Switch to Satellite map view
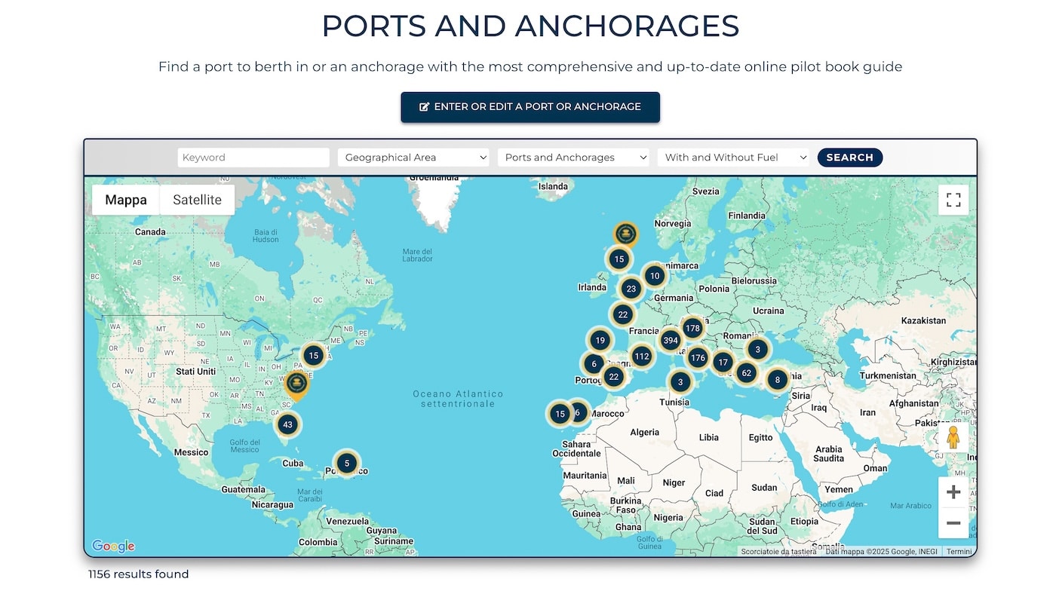Viewport: 1056px width, 594px height. [x=197, y=200]
